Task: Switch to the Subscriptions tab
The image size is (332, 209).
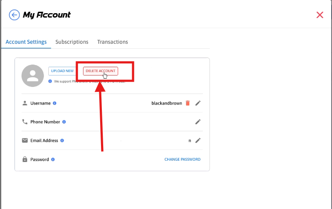Action: pos(72,42)
